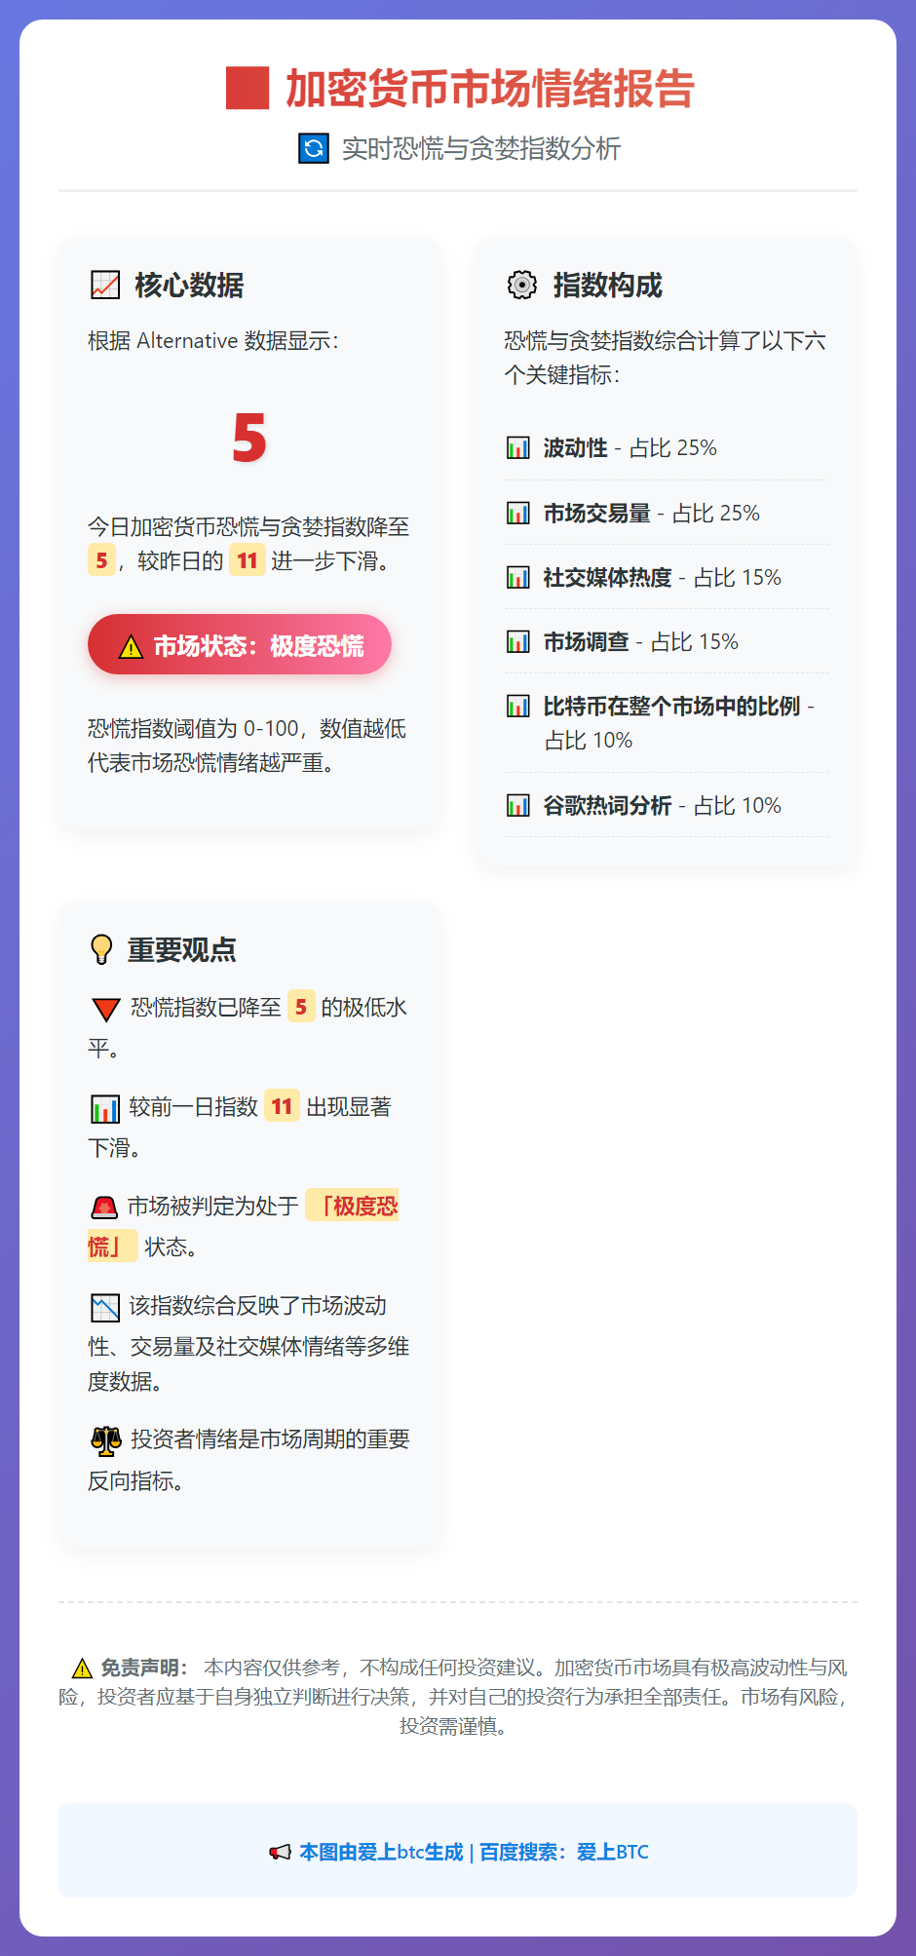Click the declining chart icon before 该指数综合反映了
This screenshot has width=916, height=1956.
point(105,1307)
